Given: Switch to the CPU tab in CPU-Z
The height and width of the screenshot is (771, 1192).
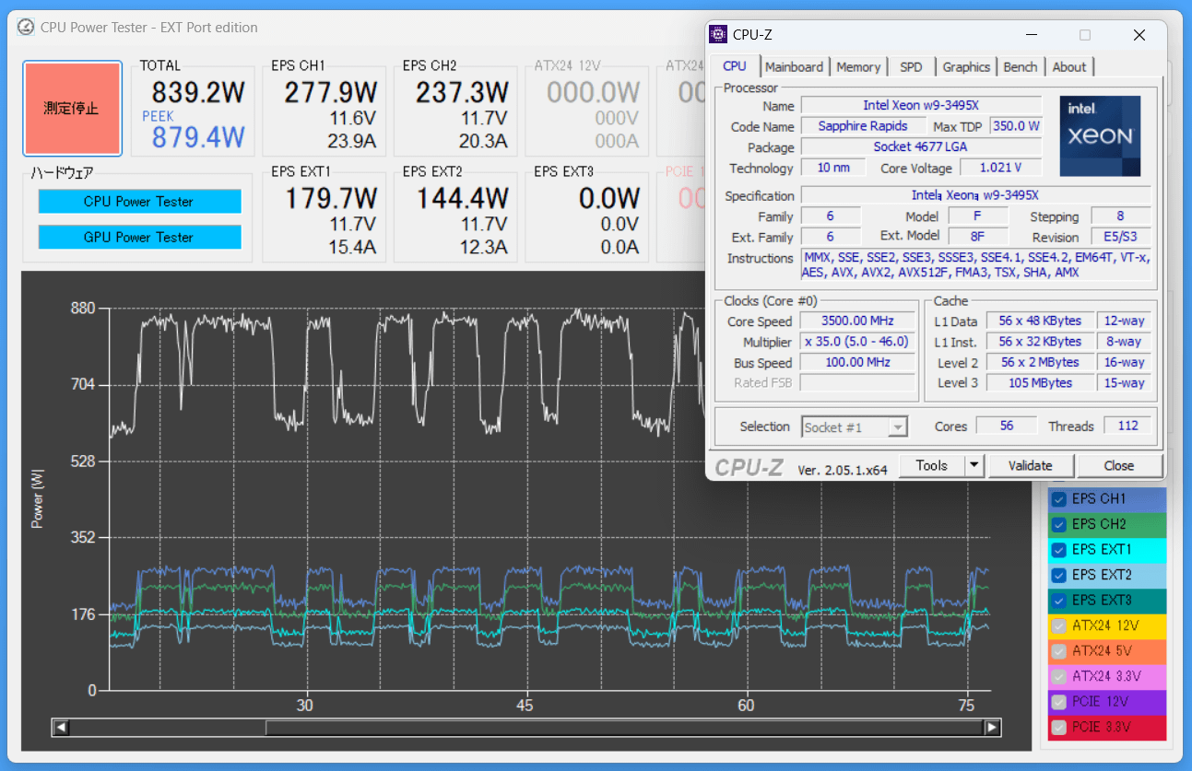Looking at the screenshot, I should click(735, 65).
